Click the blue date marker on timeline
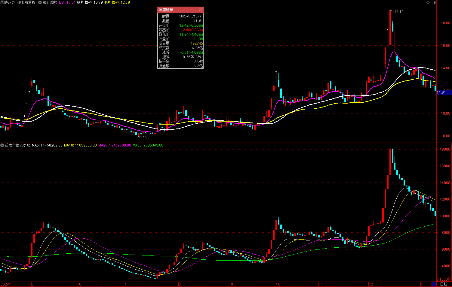Screen dimensions: 452x287 (433, 284)
